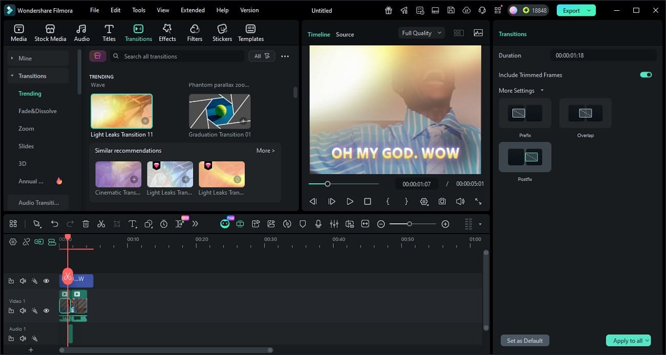666x355 pixels.
Task: Take a snapshot with the camera icon
Action: pyautogui.click(x=442, y=201)
